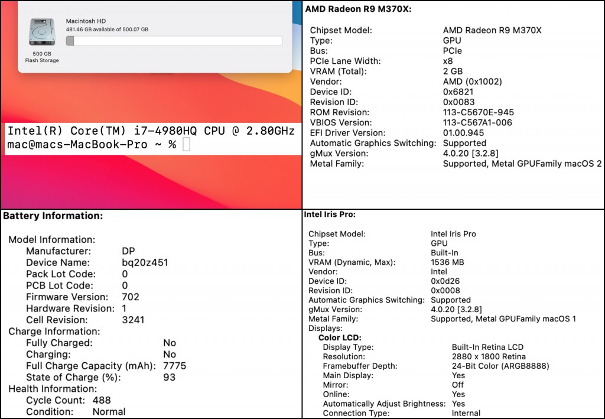Click the 'Automatically Adjust Brightness:' label
This screenshot has height=419, width=605.
tap(384, 404)
